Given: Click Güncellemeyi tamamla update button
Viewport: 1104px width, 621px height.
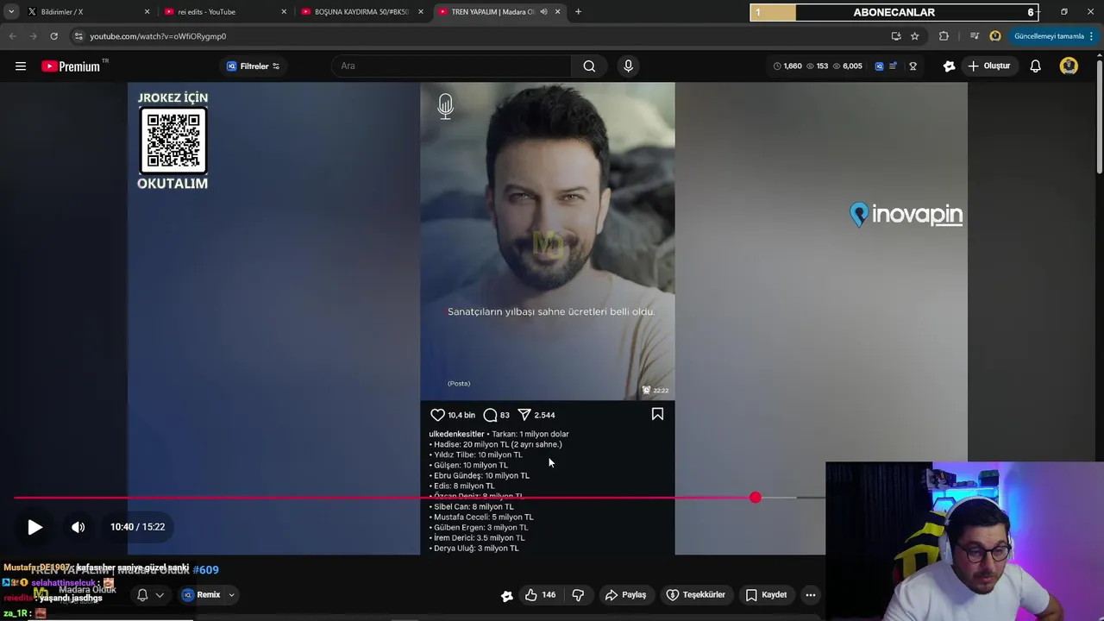Looking at the screenshot, I should [1049, 36].
